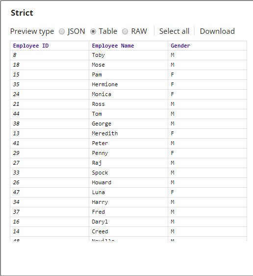The image size is (253, 276).
Task: Click the Gender column header
Action: point(207,46)
